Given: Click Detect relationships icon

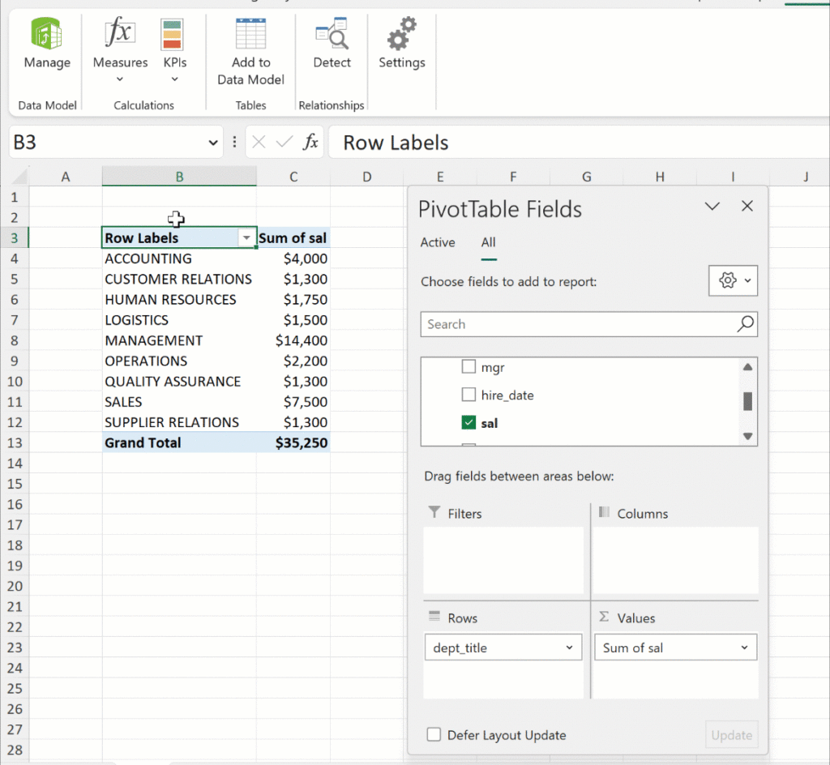Looking at the screenshot, I should point(332,34).
